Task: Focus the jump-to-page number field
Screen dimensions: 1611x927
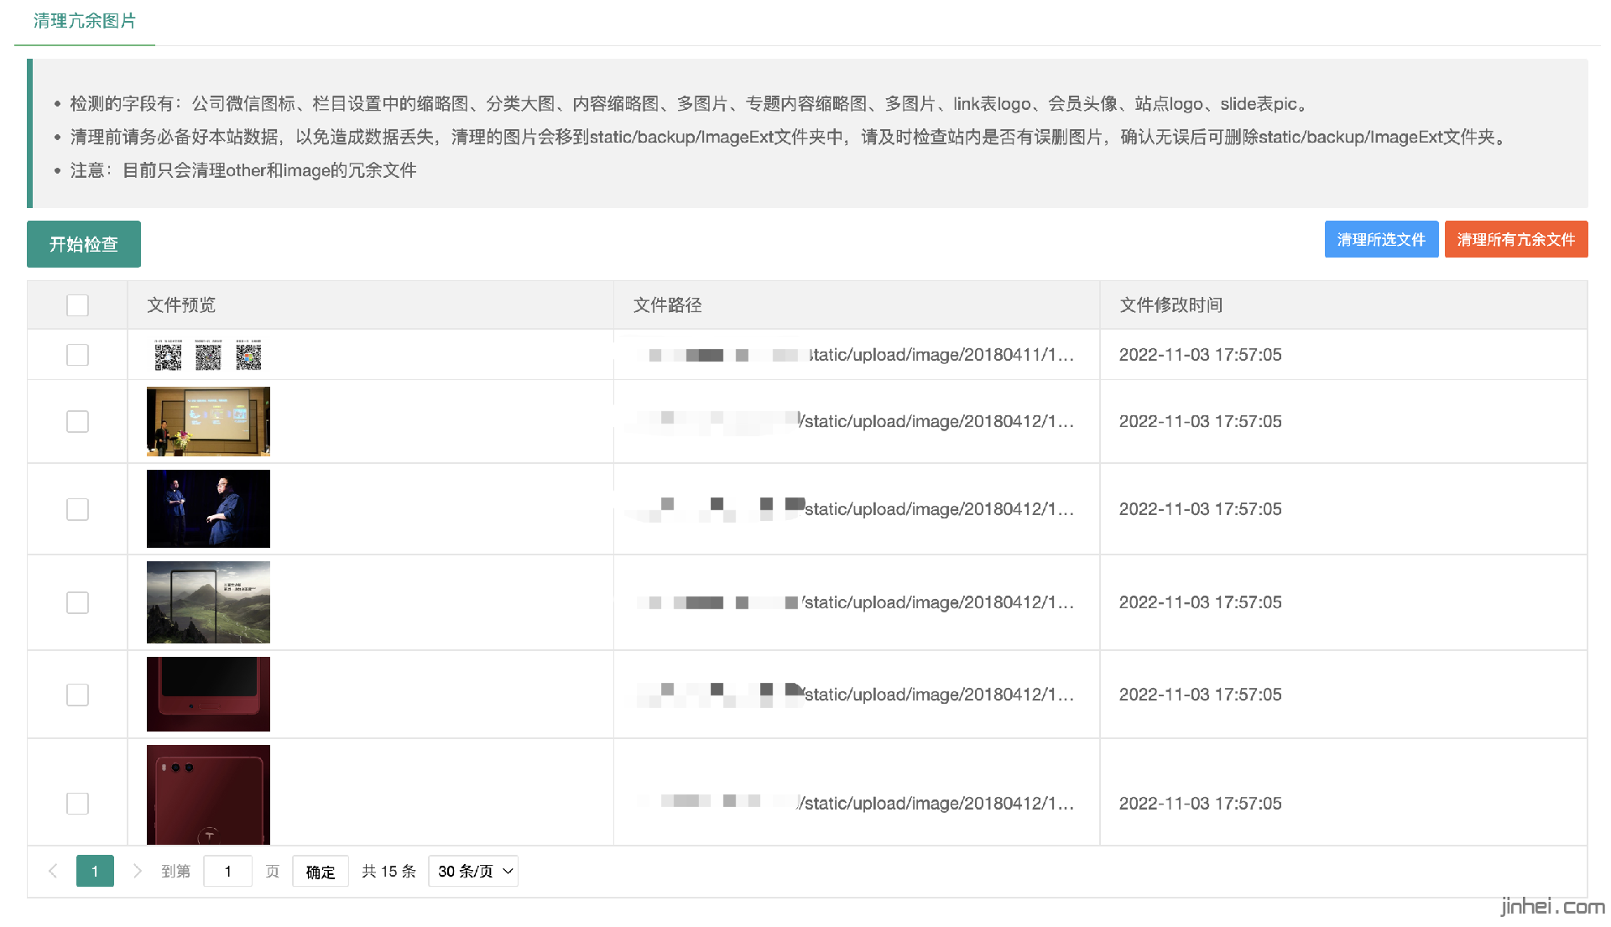Action: click(x=227, y=871)
